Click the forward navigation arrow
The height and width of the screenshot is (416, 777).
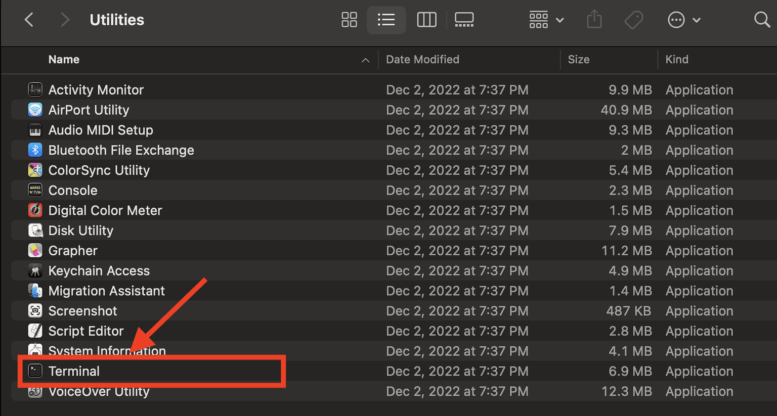pyautogui.click(x=65, y=20)
